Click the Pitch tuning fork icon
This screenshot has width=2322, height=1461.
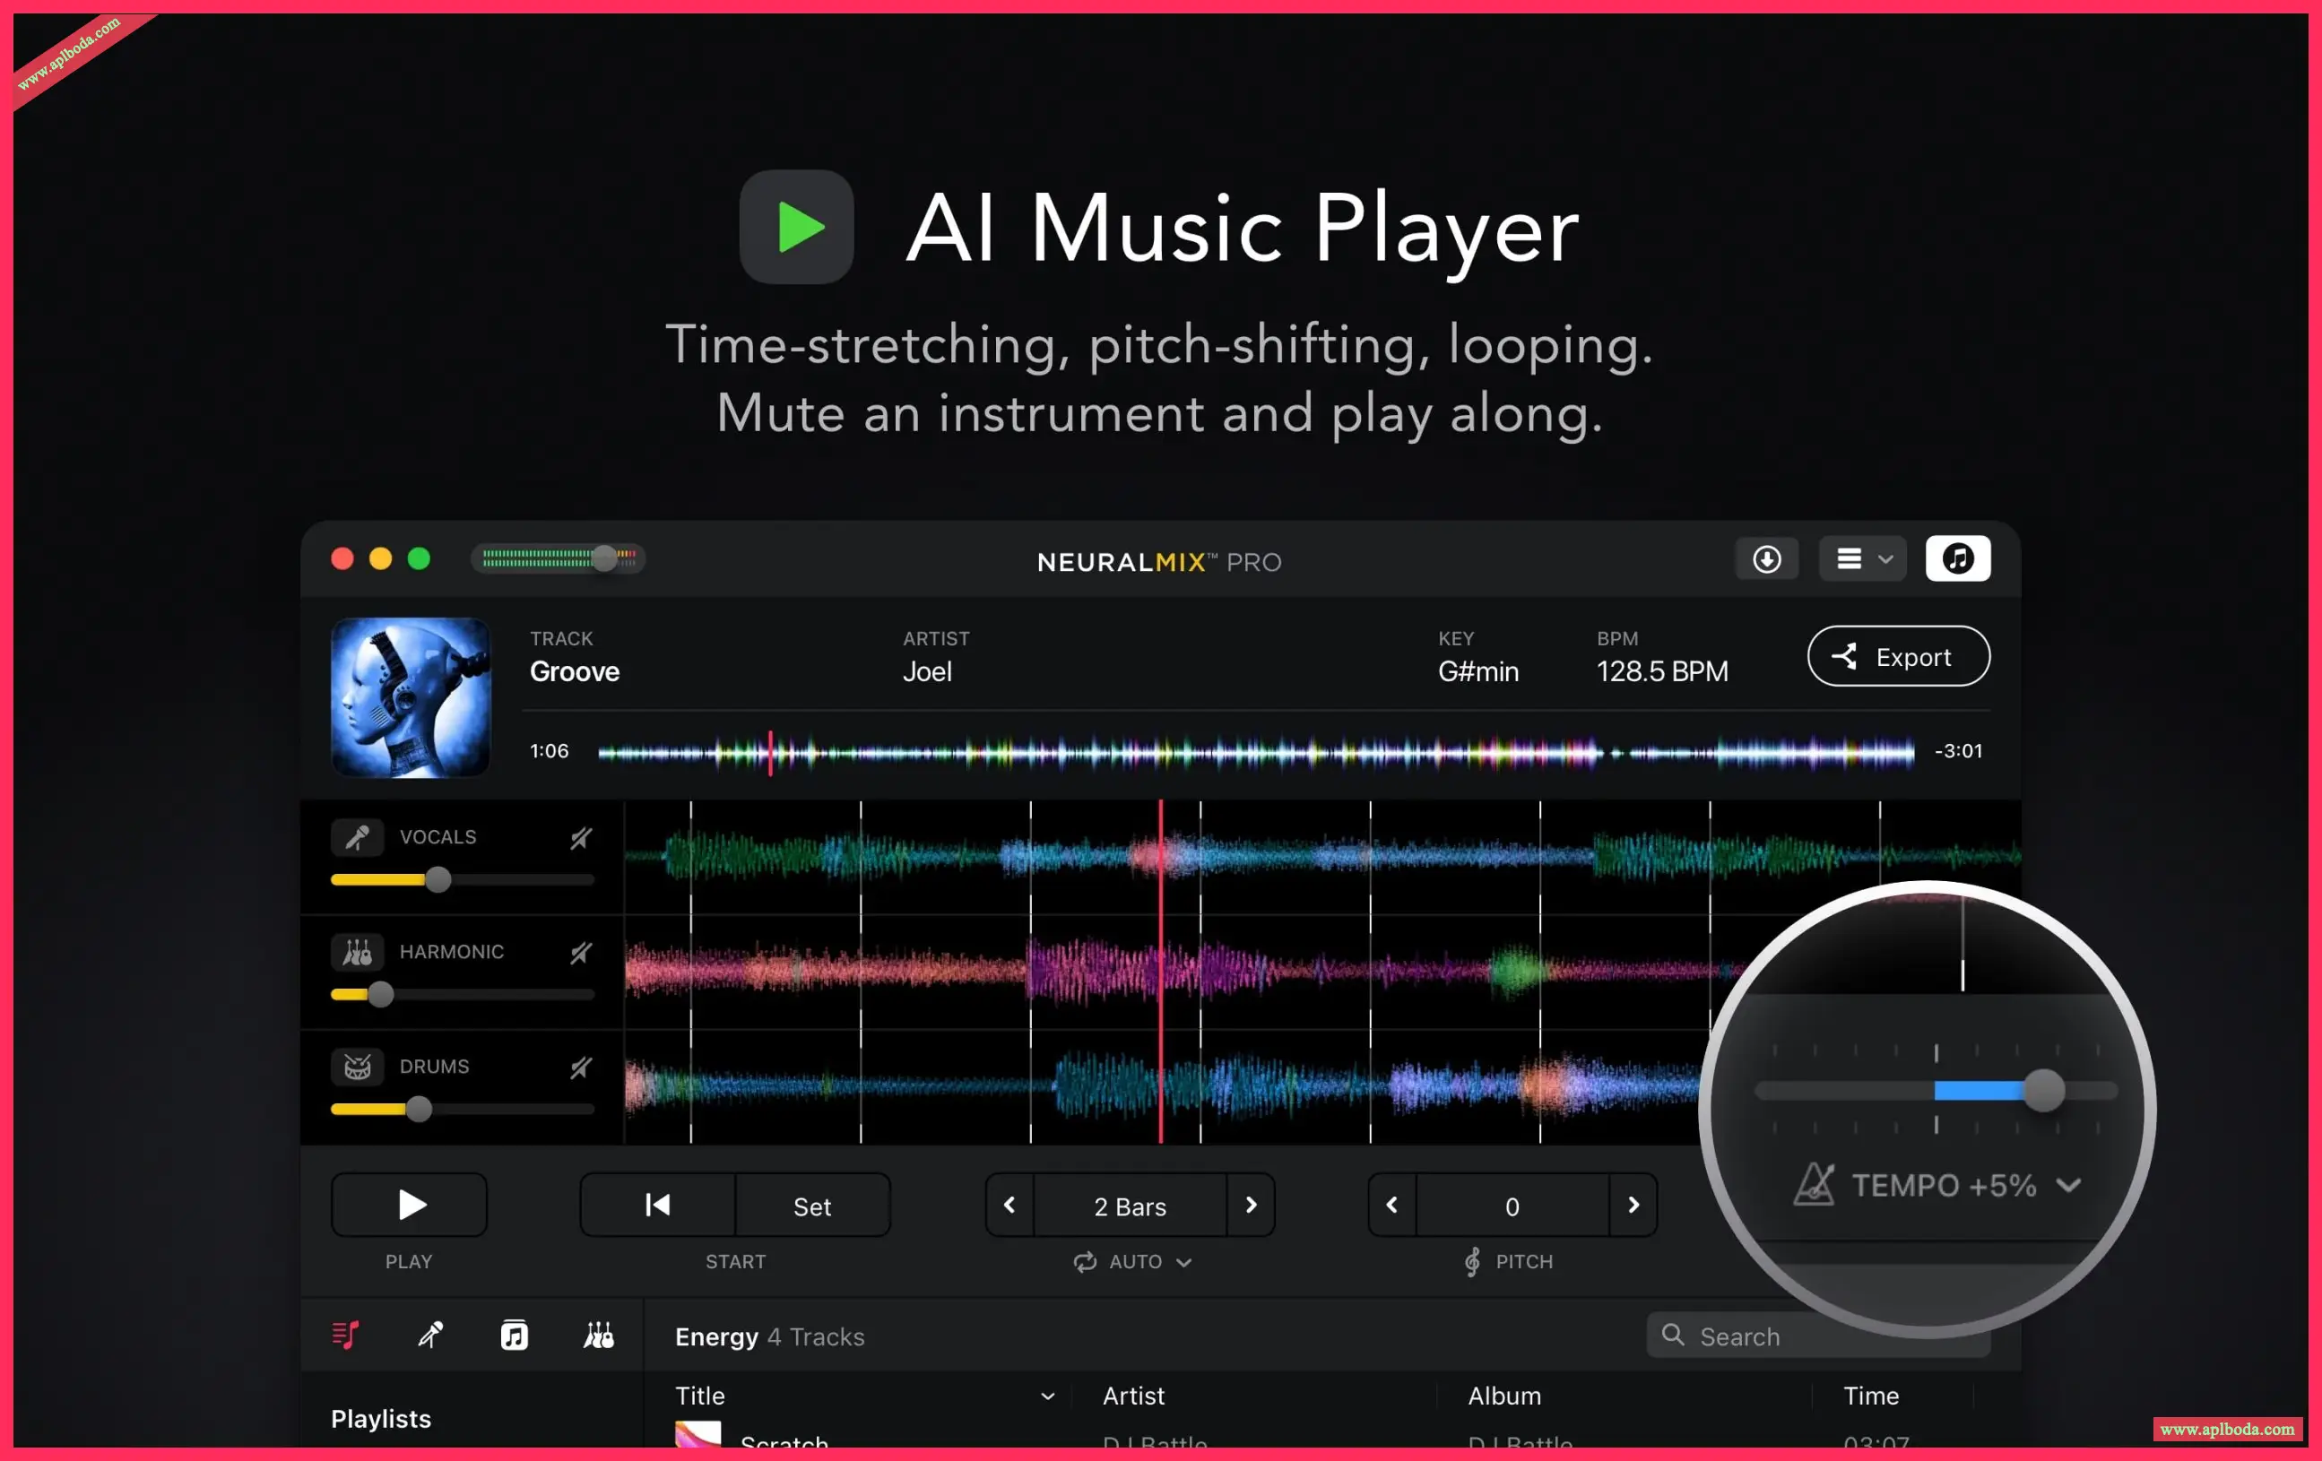pyautogui.click(x=1471, y=1261)
